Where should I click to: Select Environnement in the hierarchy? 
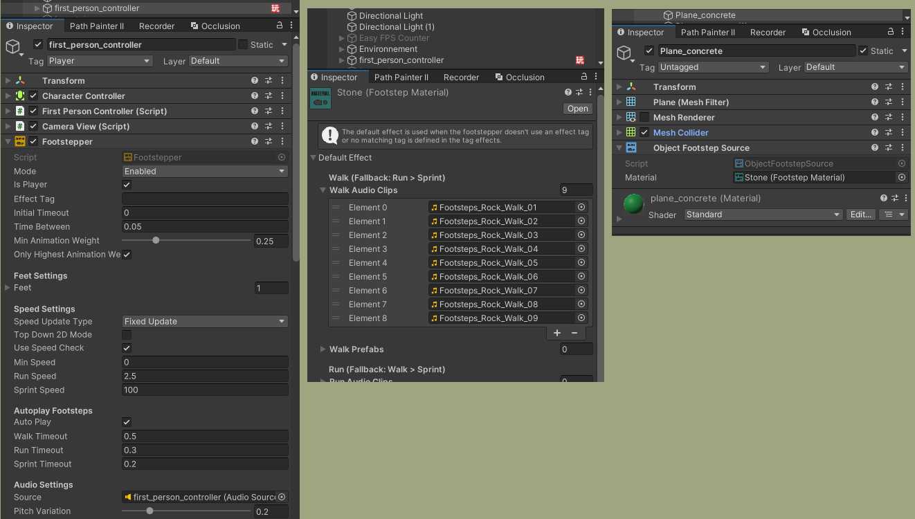click(x=388, y=49)
